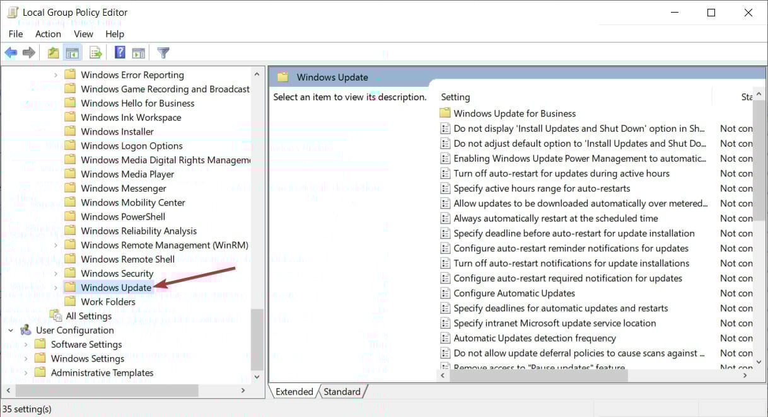Click the Back arrow in toolbar
The height and width of the screenshot is (417, 768).
(11, 53)
